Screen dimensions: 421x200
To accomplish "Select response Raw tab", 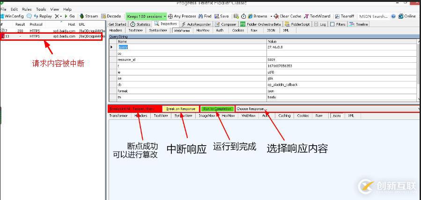I will click(319, 116).
